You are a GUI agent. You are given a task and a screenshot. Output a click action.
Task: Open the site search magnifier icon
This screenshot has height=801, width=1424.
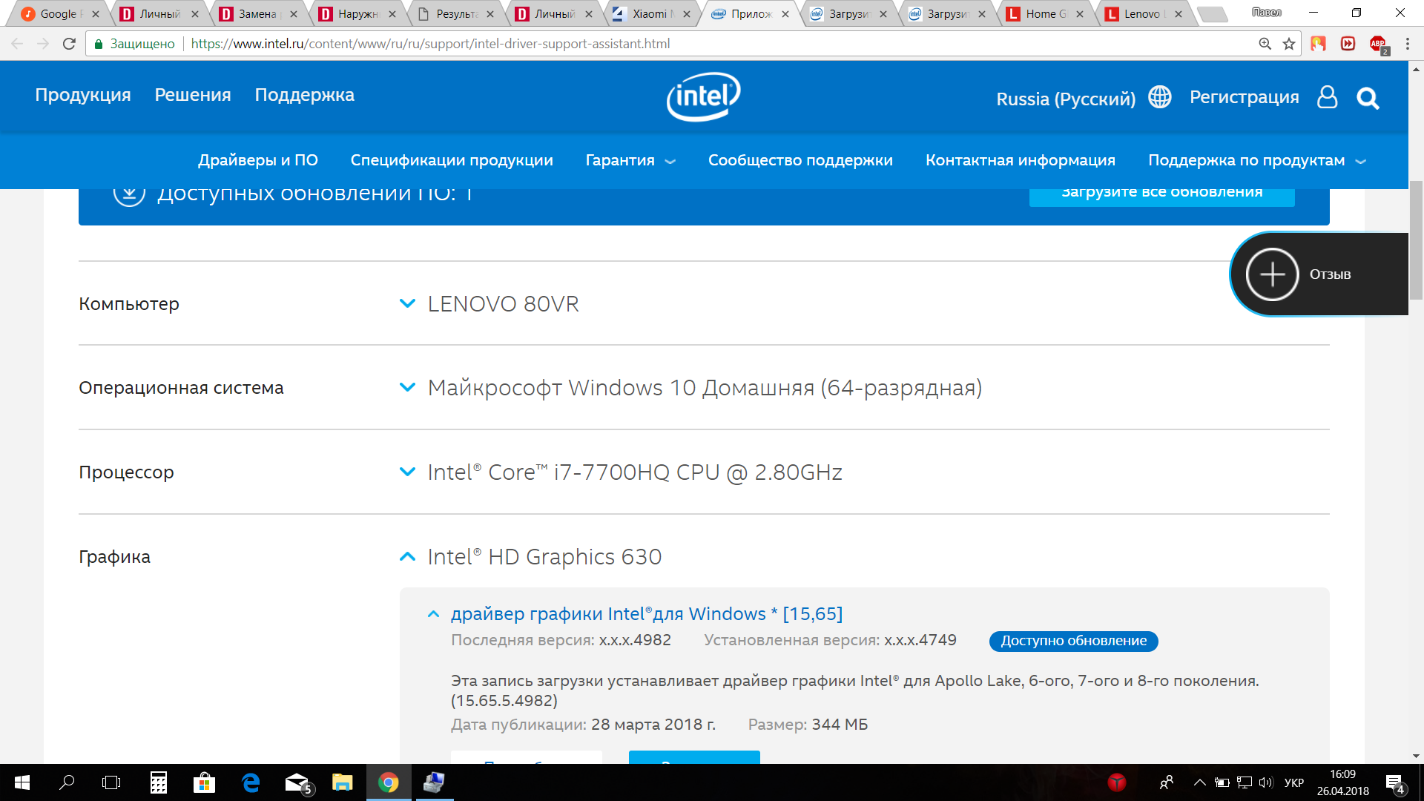[1368, 98]
